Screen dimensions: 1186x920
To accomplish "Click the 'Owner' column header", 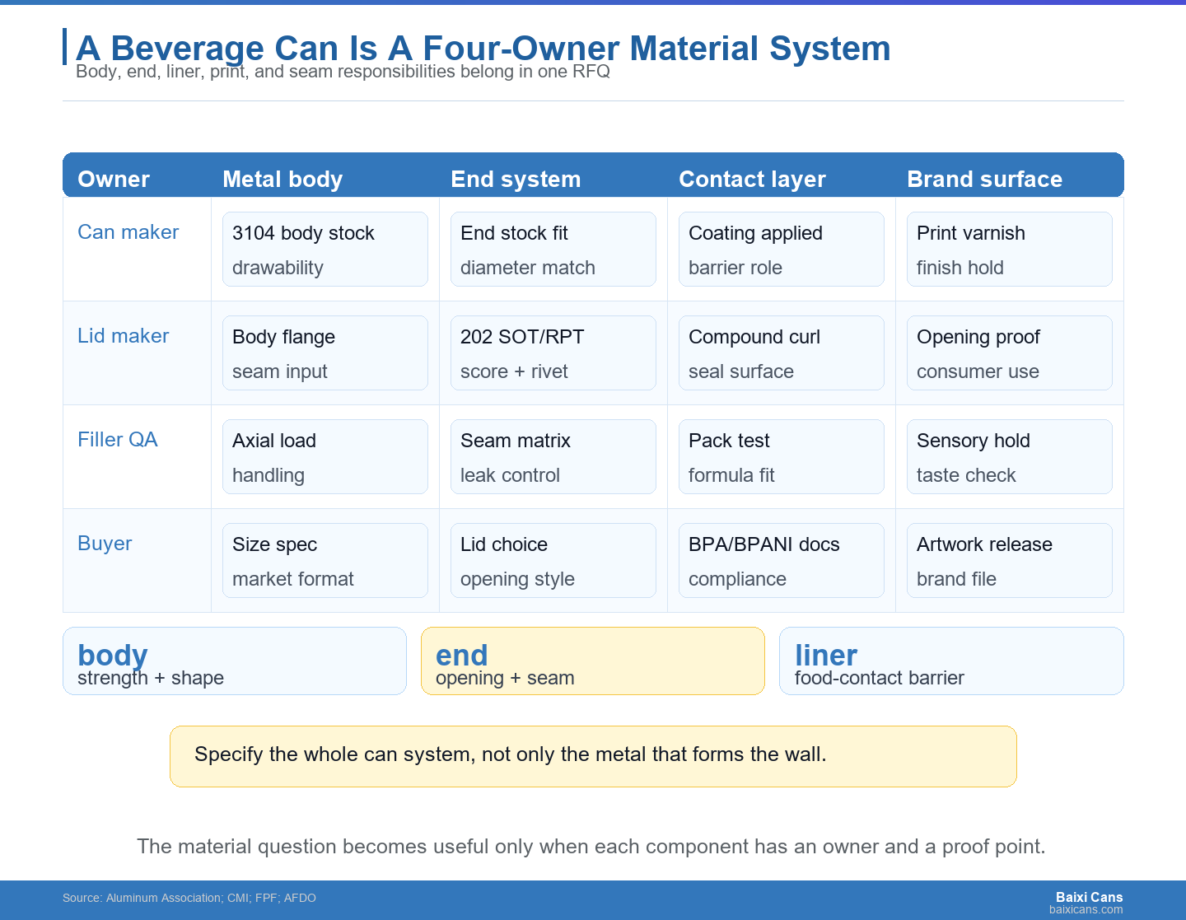I will [114, 180].
